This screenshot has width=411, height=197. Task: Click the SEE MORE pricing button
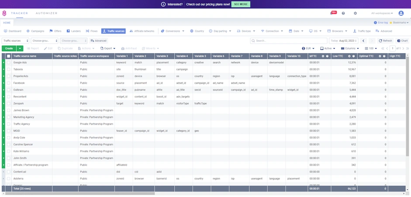click(x=241, y=4)
